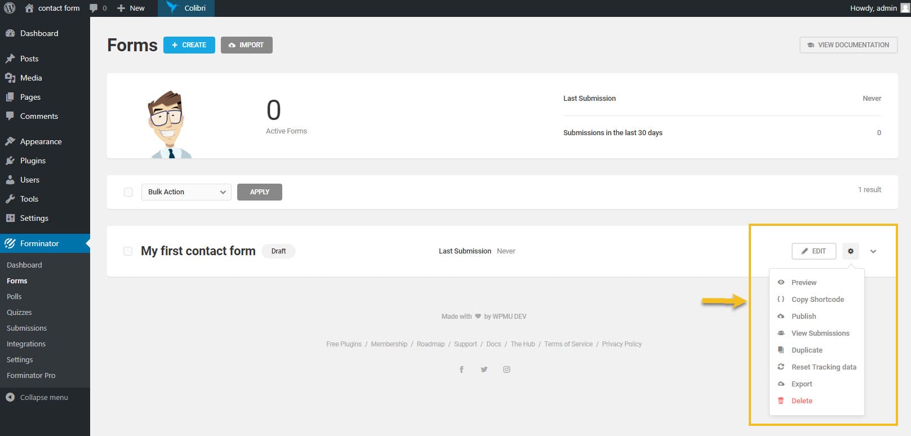
Task: Open Forminator Settings submenu item
Action: tap(20, 359)
